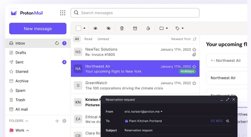Screen dimensions: 251x137
Task: Minimize the Reservation request composer
Action: click(x=222, y=100)
